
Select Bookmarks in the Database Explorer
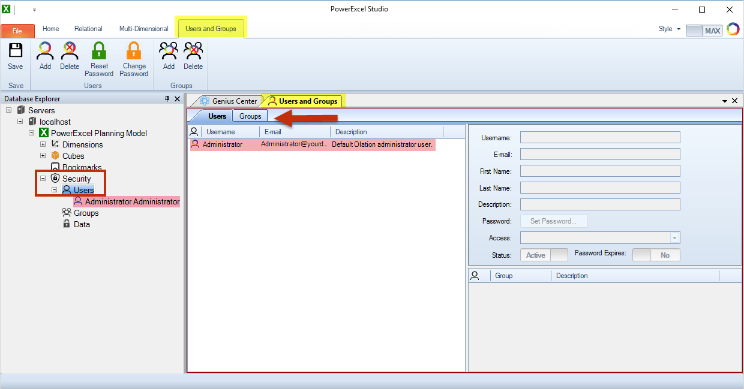click(82, 167)
